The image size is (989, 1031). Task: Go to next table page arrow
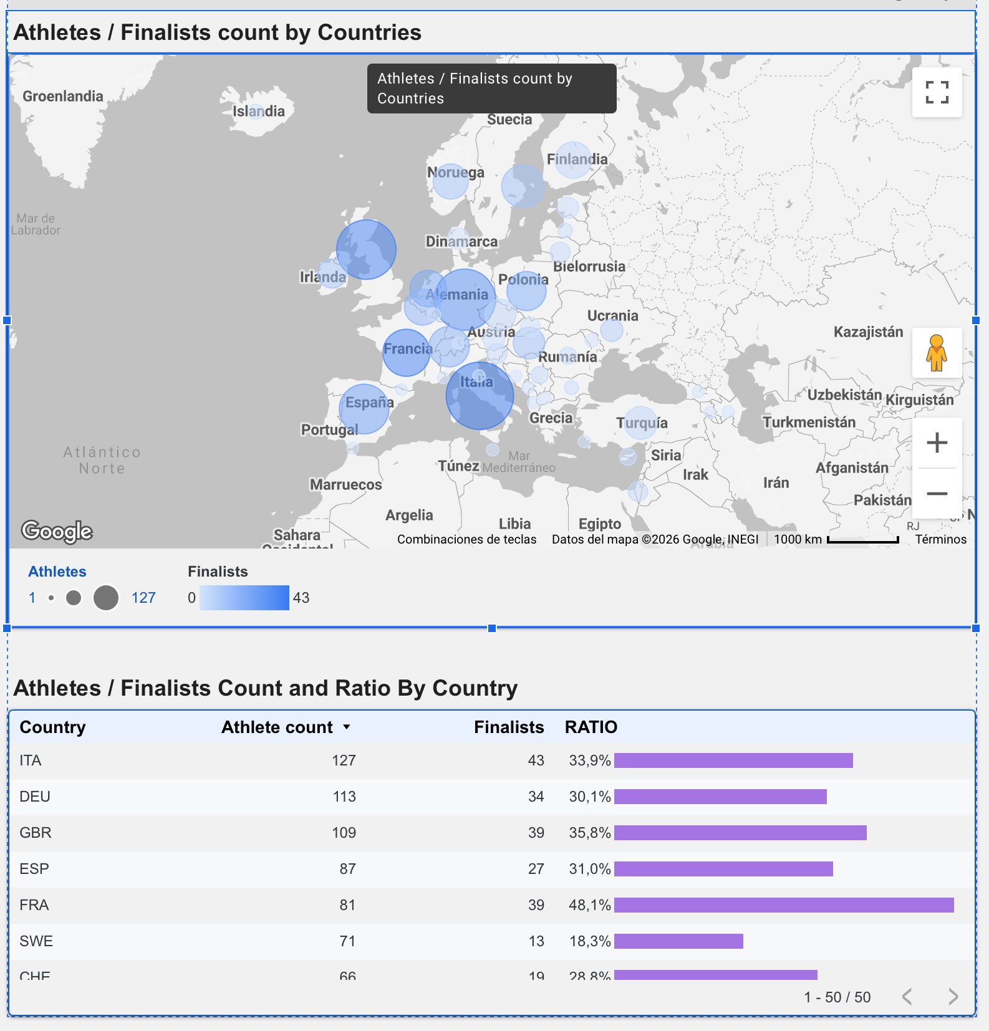click(953, 997)
